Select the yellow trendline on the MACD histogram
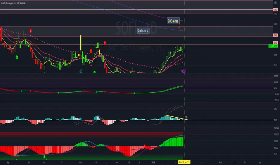The width and height of the screenshot is (280, 165). [176, 117]
